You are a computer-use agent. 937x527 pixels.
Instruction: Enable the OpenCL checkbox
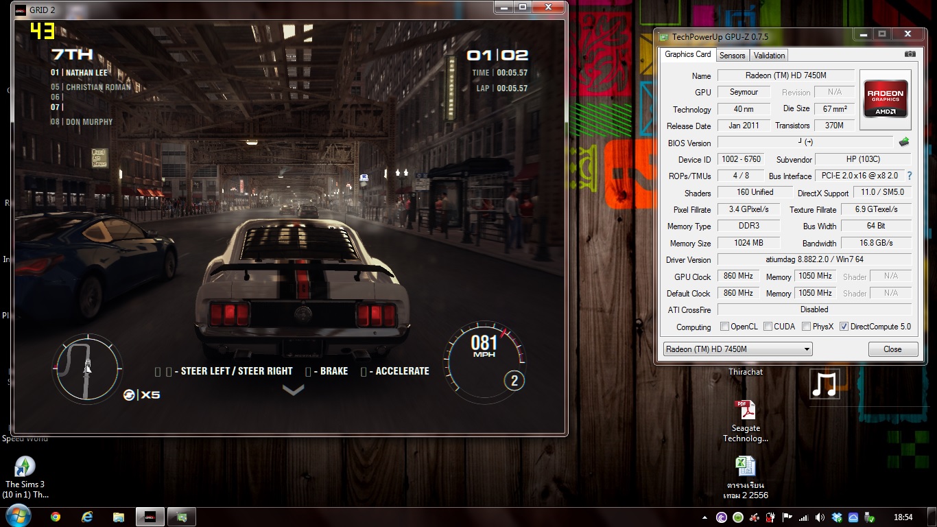[724, 327]
